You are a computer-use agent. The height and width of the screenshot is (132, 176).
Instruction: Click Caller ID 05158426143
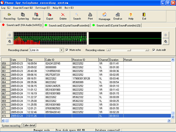coord(53,112)
